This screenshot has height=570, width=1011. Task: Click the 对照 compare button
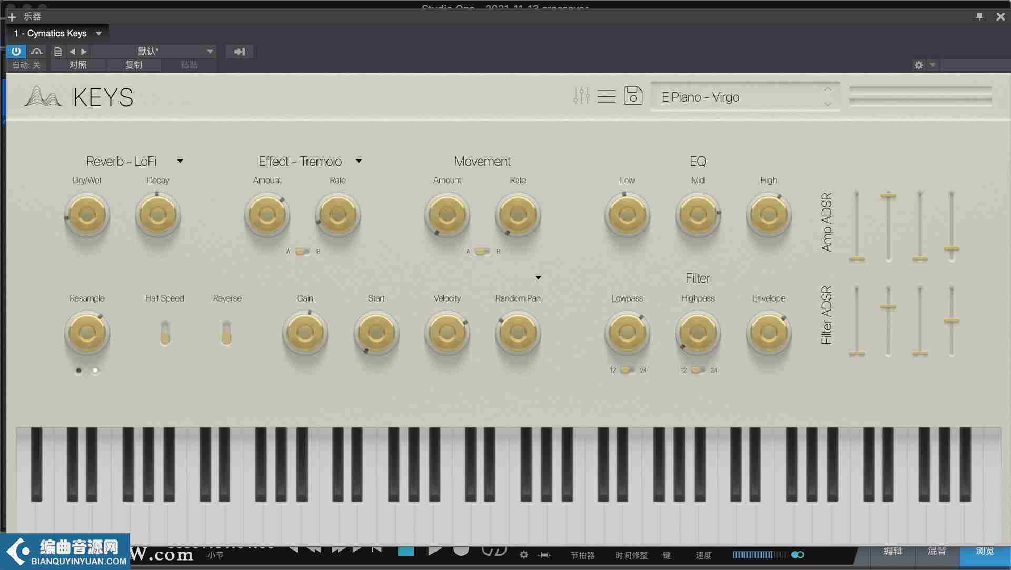pyautogui.click(x=78, y=65)
